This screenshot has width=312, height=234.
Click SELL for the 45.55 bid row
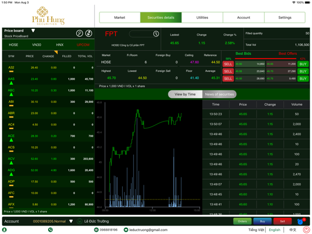(228, 71)
